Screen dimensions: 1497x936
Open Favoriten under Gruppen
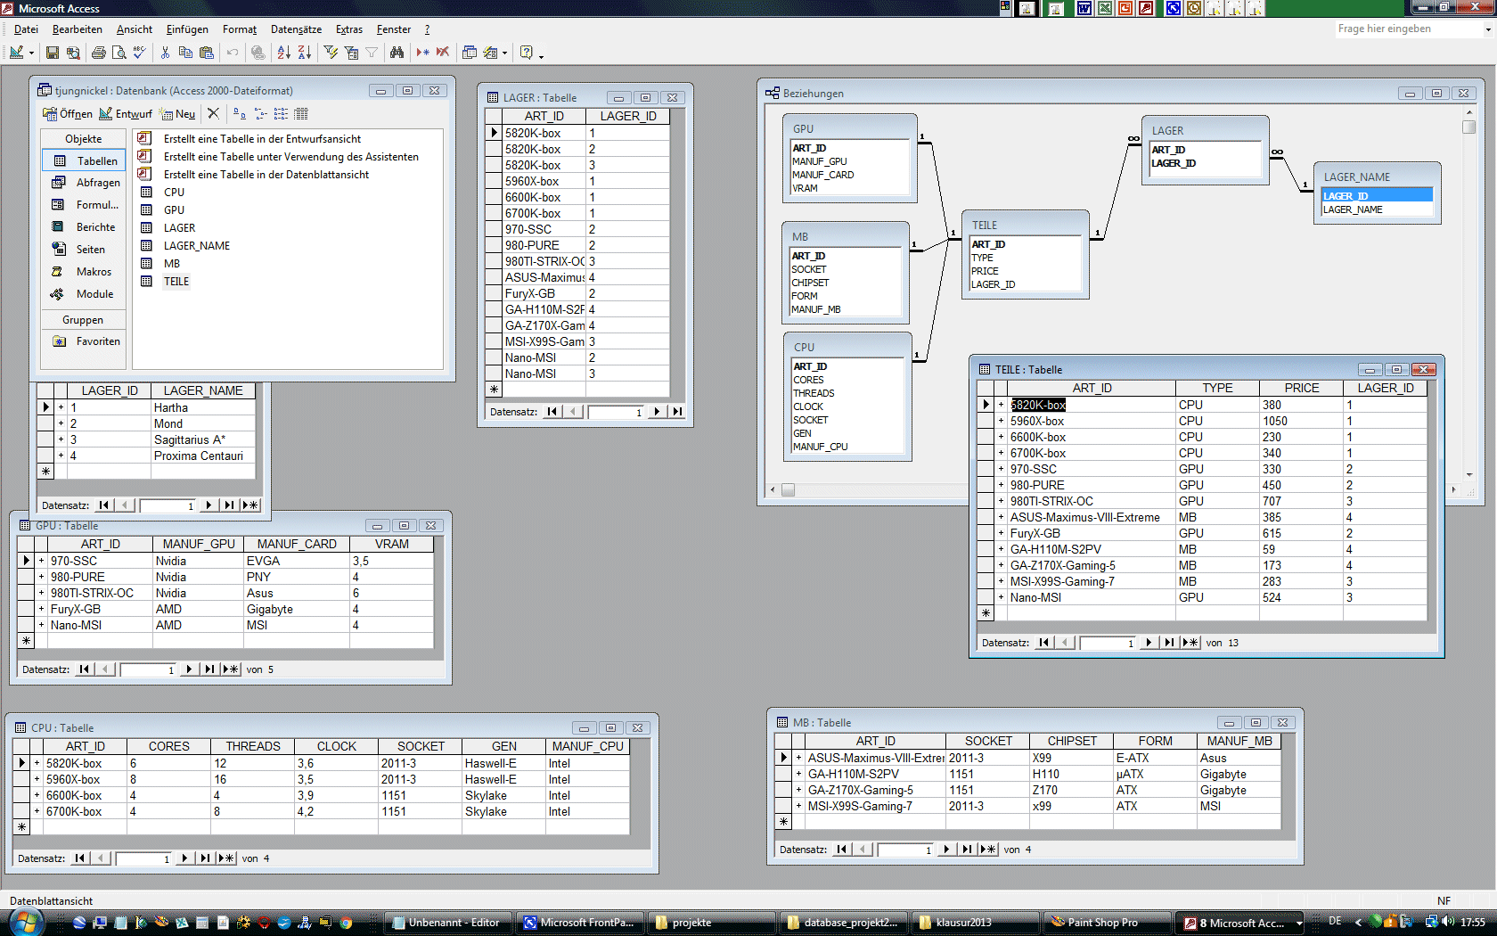point(86,341)
